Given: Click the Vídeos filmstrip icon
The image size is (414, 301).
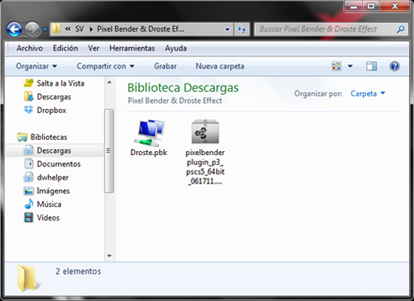Looking at the screenshot, I should (x=29, y=217).
